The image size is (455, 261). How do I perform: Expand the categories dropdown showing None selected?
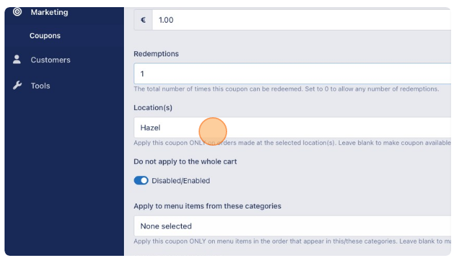point(292,226)
